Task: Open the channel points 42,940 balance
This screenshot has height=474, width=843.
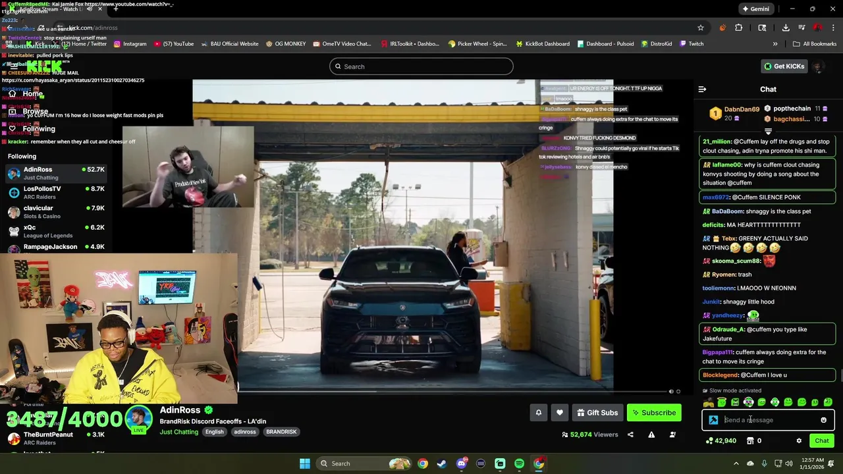Action: (x=721, y=441)
